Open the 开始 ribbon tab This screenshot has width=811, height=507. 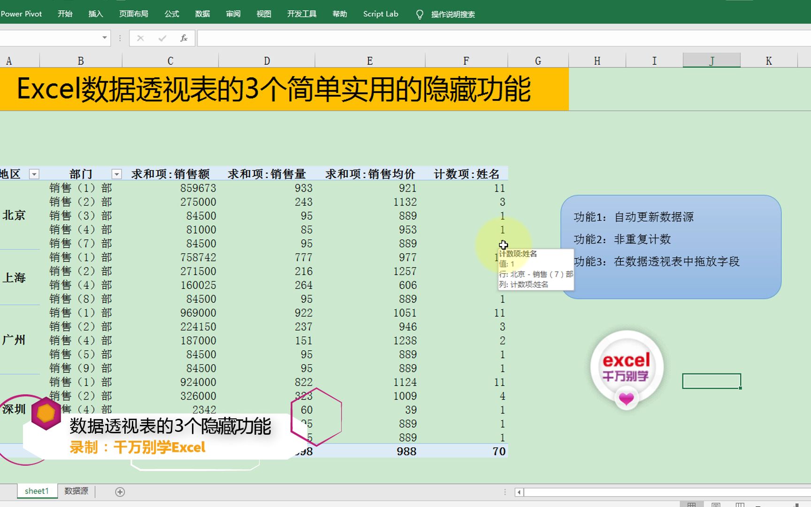[x=65, y=14]
